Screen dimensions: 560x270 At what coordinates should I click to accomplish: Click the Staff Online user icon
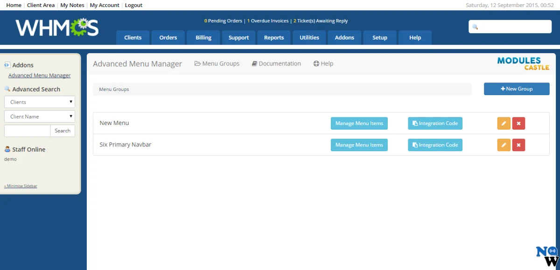tap(7, 149)
